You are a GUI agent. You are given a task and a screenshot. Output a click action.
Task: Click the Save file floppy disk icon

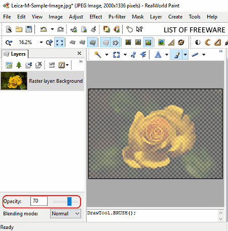29,29
